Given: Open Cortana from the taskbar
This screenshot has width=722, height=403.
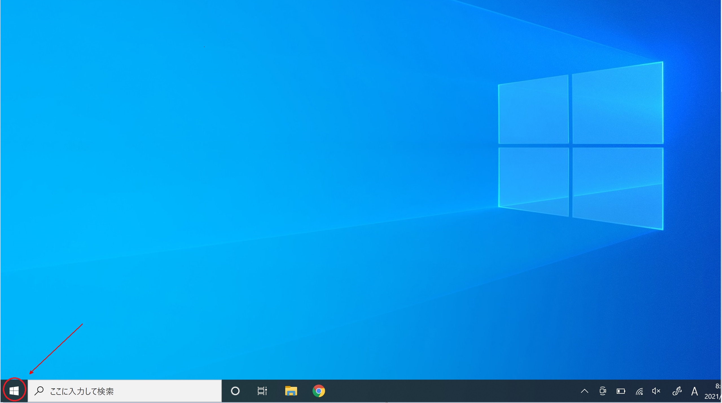Looking at the screenshot, I should [x=235, y=391].
